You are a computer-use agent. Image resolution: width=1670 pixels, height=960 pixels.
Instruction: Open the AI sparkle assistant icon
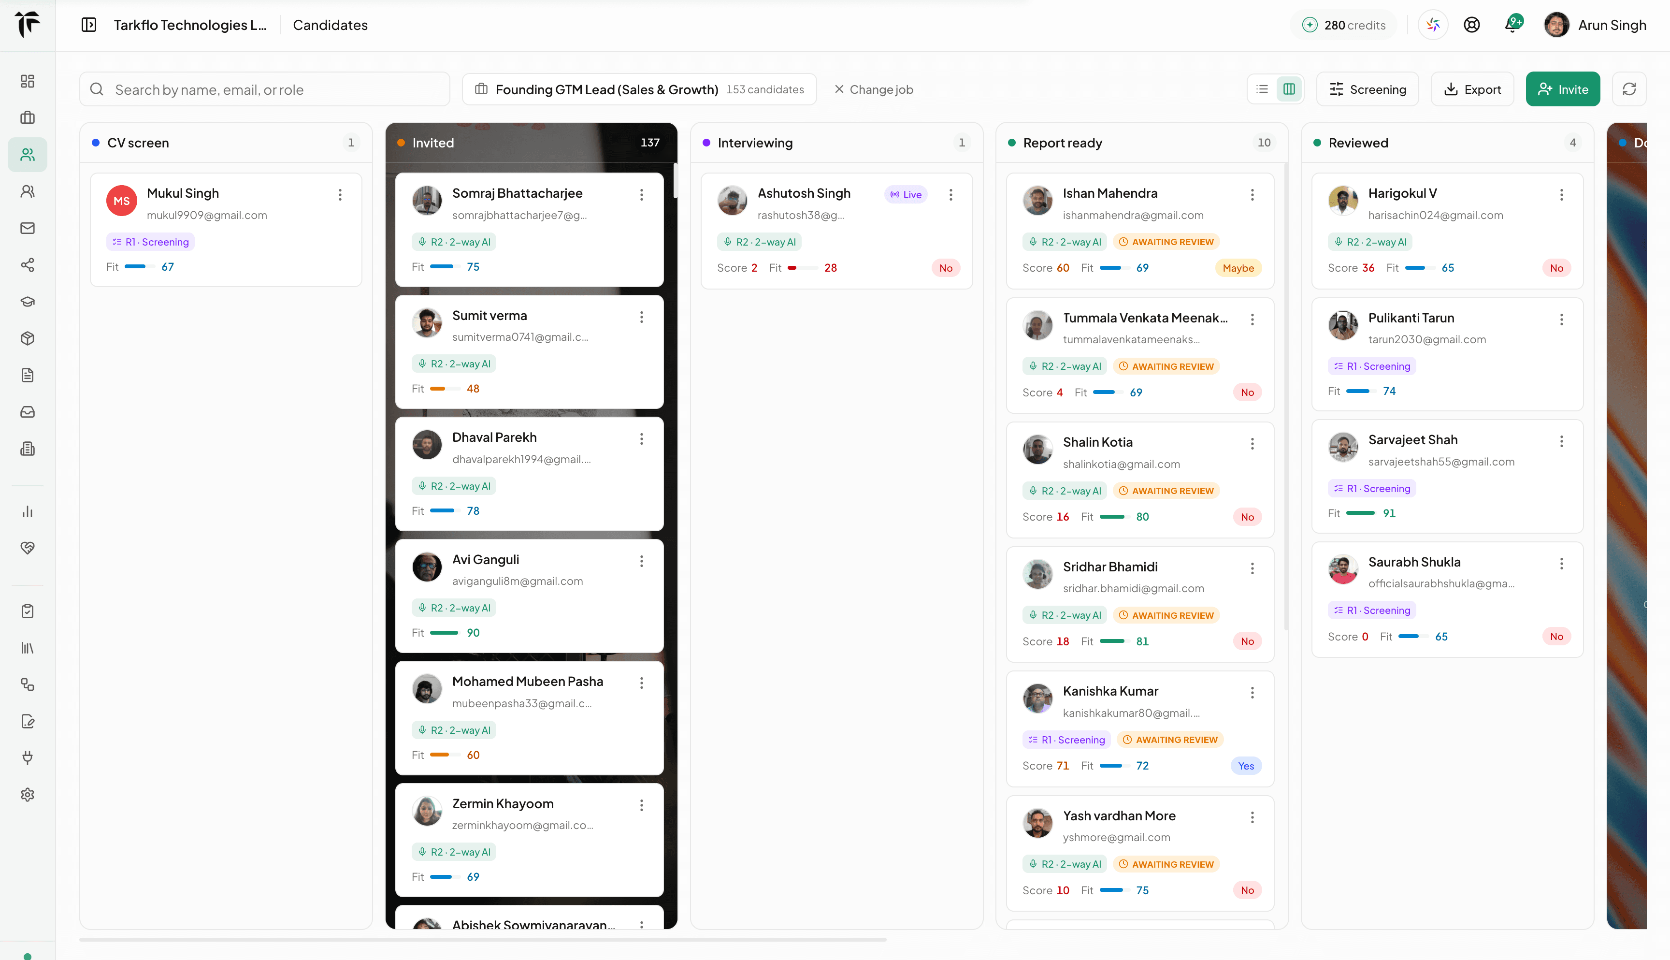pos(1433,25)
